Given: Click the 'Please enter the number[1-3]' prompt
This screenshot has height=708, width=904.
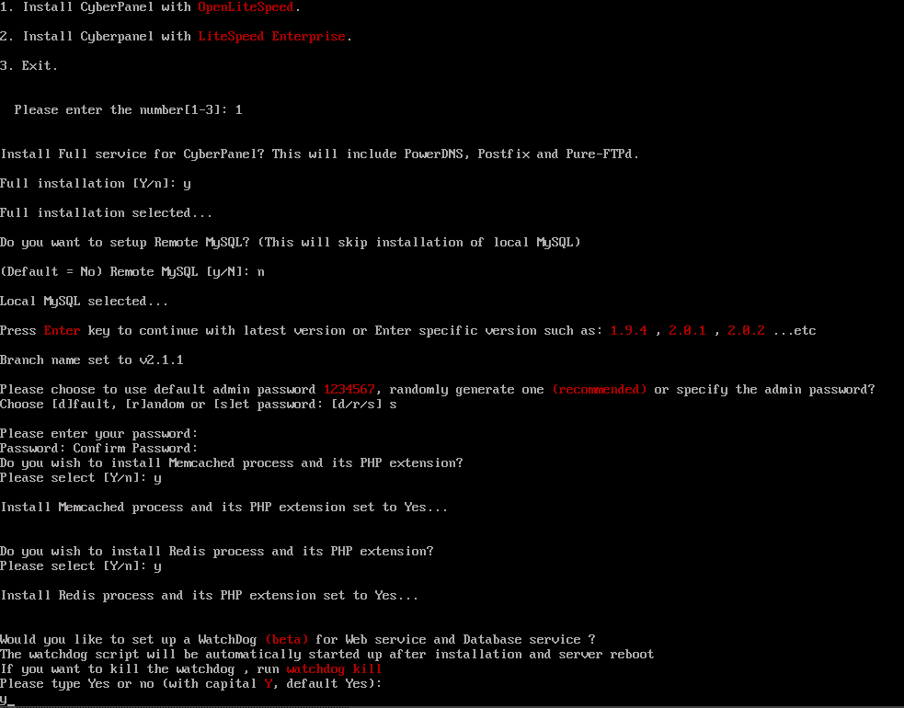Looking at the screenshot, I should click(x=128, y=109).
